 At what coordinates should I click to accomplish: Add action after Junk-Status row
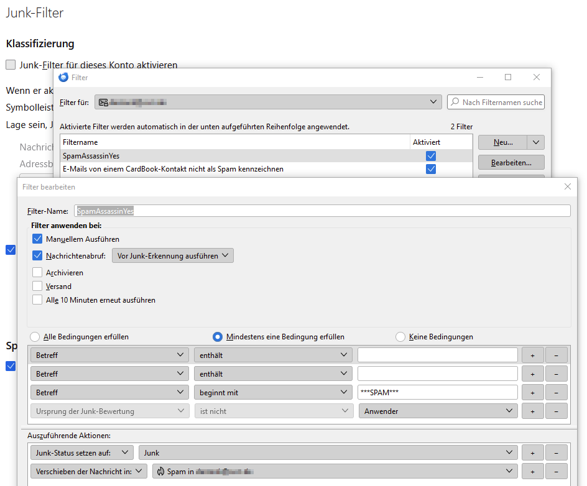tap(532, 453)
